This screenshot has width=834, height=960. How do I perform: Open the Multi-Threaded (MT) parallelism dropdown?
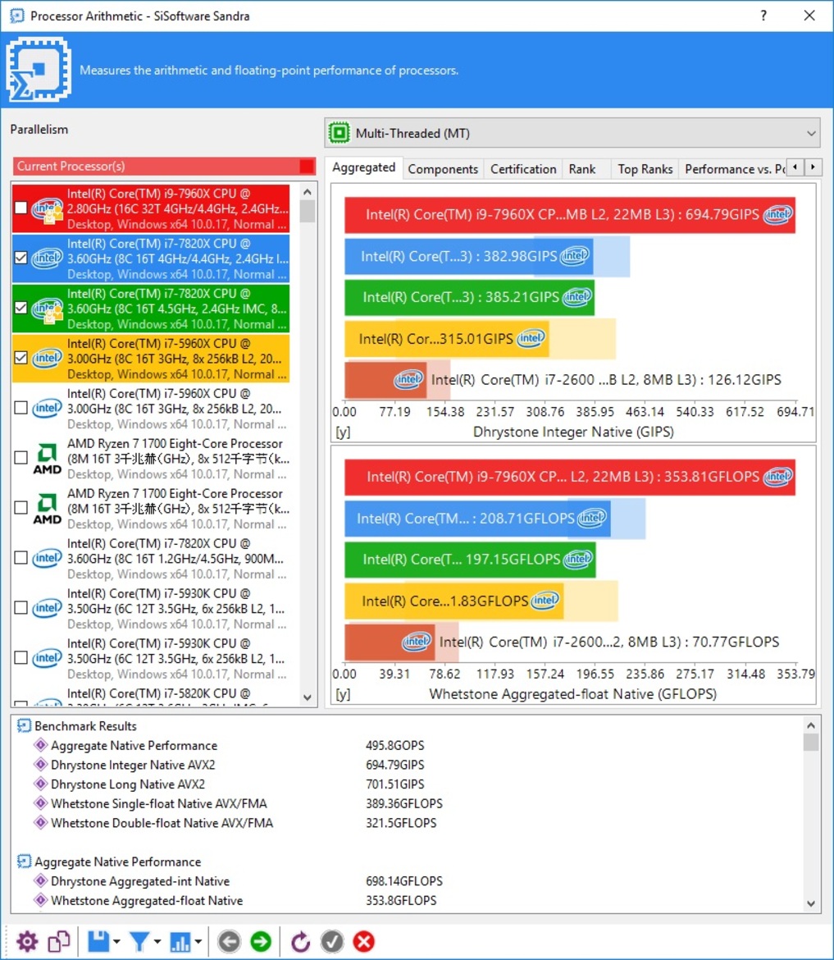[572, 133]
